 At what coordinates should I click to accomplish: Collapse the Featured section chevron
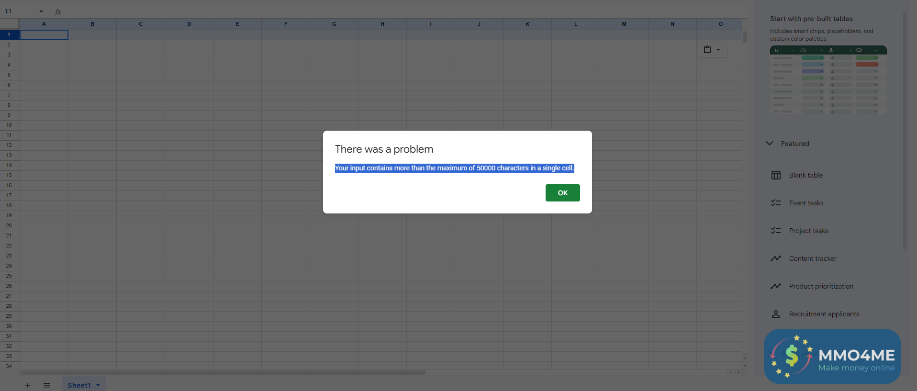[x=770, y=143]
